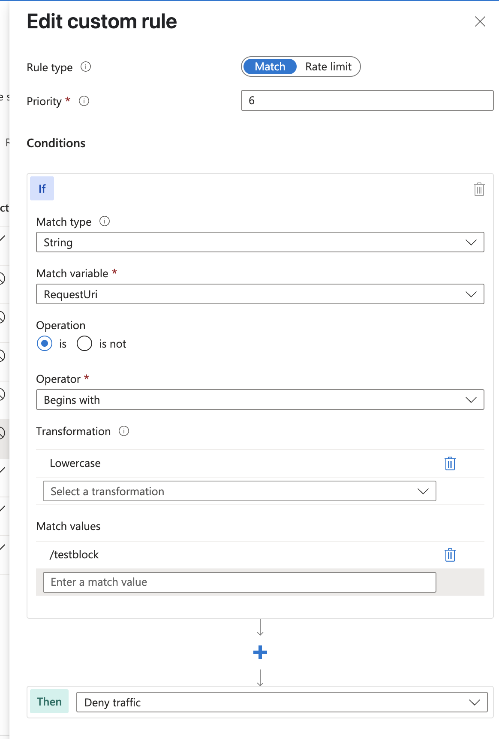Delete the If condition block
This screenshot has width=499, height=739.
point(479,189)
